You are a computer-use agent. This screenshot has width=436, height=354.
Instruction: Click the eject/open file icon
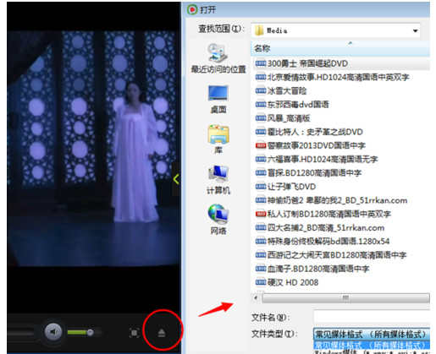coord(162,333)
